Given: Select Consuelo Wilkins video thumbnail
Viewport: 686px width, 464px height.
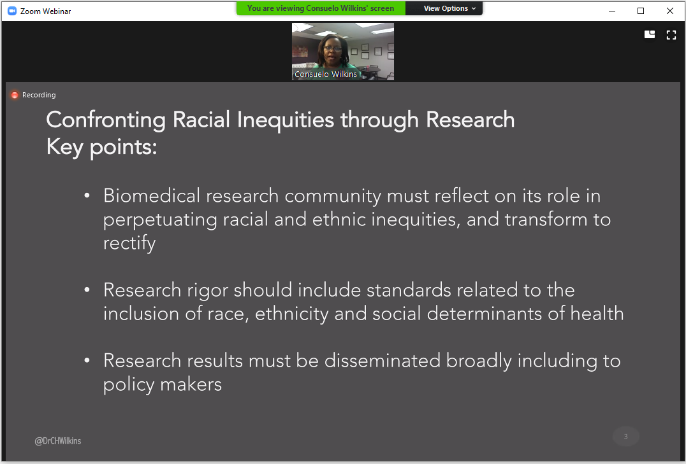Looking at the screenshot, I should pos(343,51).
